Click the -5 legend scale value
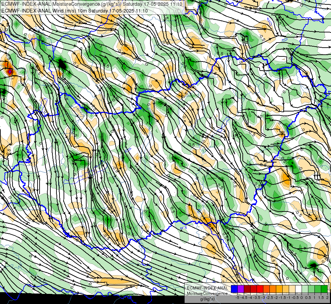Image resolution: width=331 pixels, height=304 pixels. pos(237,298)
